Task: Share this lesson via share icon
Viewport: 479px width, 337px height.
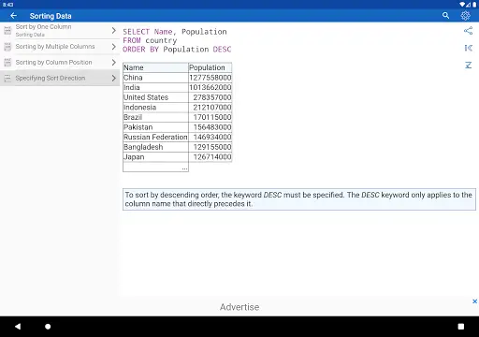Action: (468, 31)
